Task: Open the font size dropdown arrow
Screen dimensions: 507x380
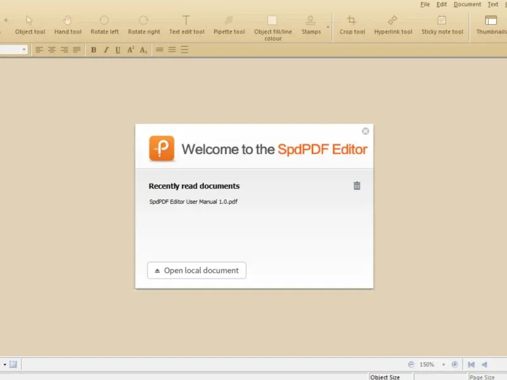Action: 24,50
